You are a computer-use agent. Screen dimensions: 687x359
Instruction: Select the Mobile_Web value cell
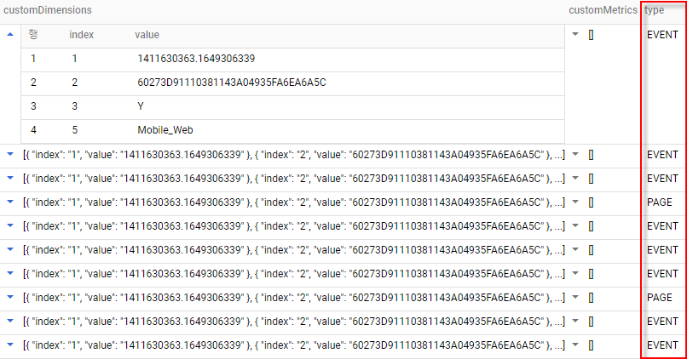(x=165, y=130)
